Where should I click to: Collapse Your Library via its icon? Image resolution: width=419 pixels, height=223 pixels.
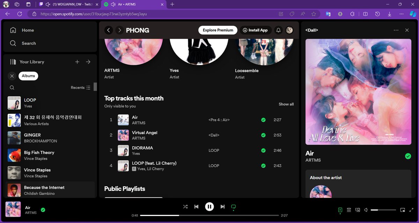13,62
